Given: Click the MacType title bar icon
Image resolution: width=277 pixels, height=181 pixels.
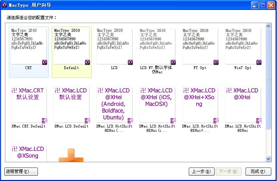Looking at the screenshot, I should click(x=5, y=5).
